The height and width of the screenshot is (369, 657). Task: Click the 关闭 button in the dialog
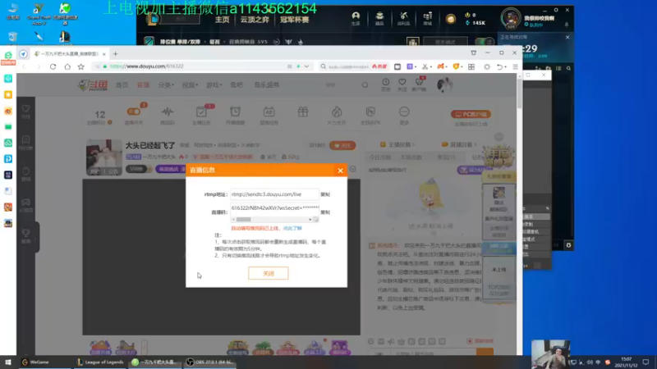tap(269, 273)
